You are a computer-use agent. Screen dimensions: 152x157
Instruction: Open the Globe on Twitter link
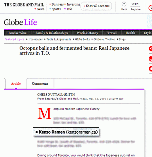[104, 39]
